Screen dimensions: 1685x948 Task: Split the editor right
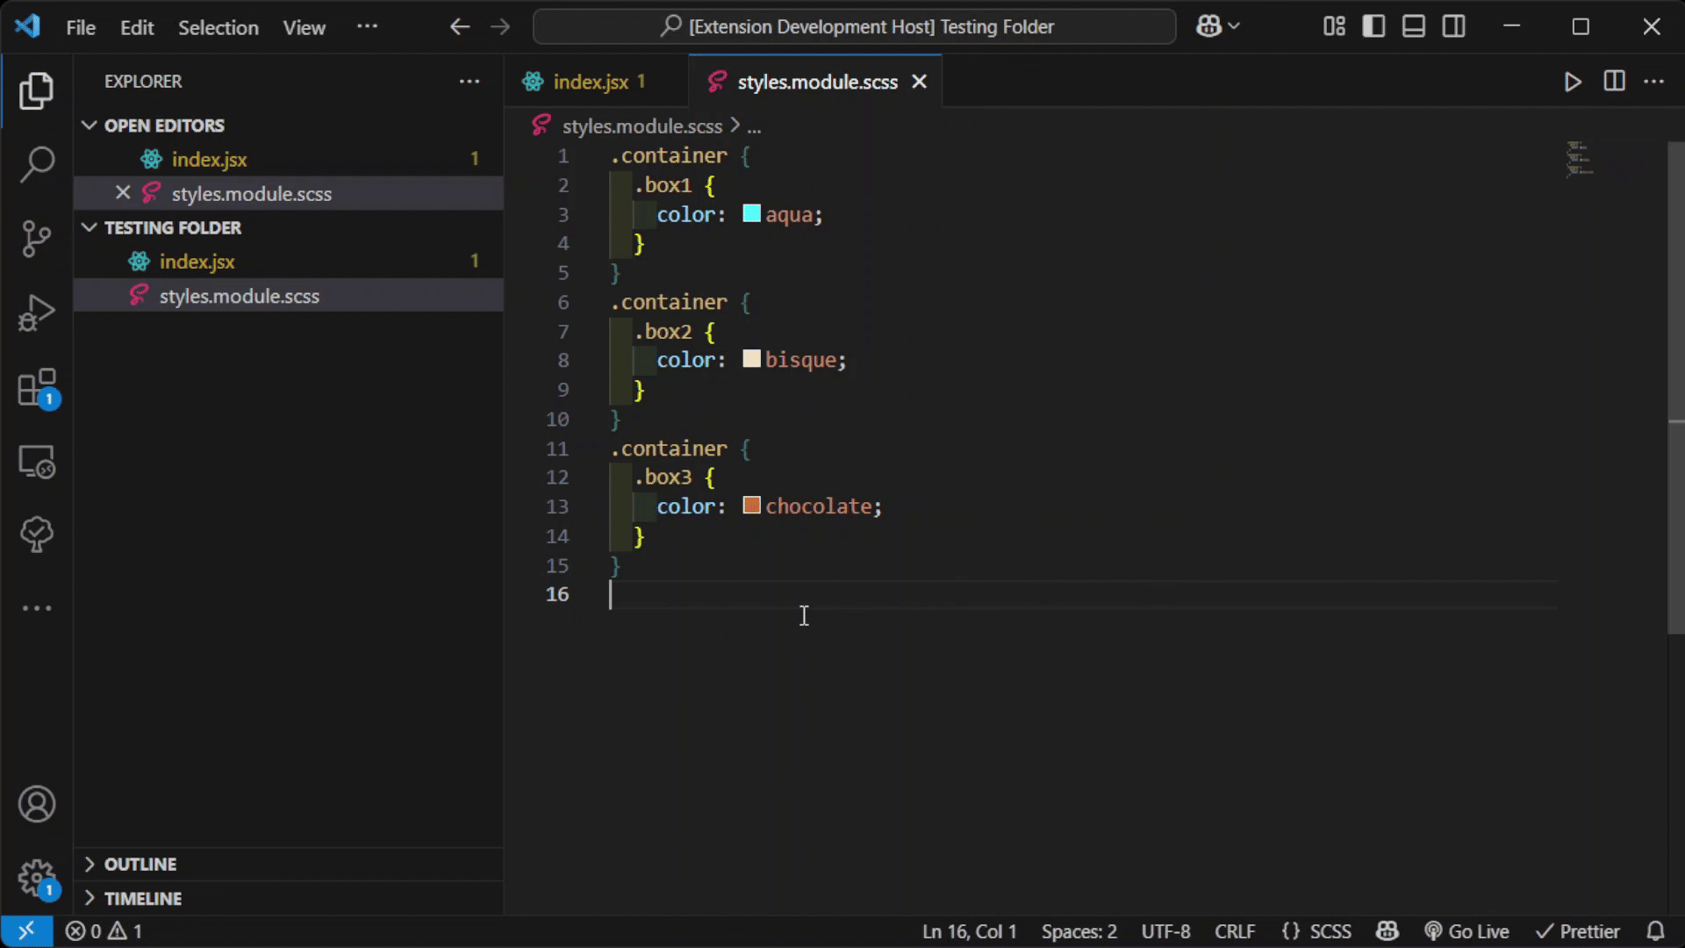coord(1614,82)
